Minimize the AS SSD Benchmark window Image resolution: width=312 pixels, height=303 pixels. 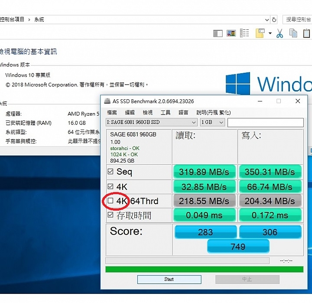click(x=260, y=101)
